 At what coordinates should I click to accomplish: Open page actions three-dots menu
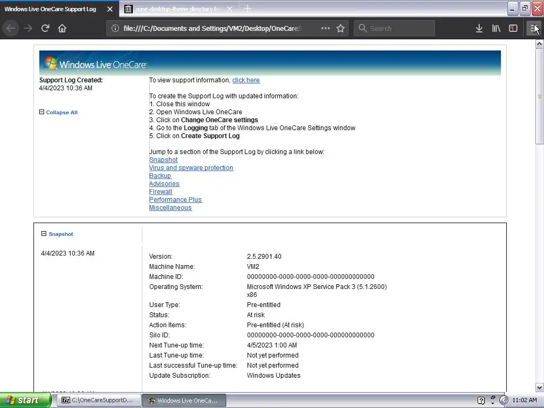pos(326,28)
